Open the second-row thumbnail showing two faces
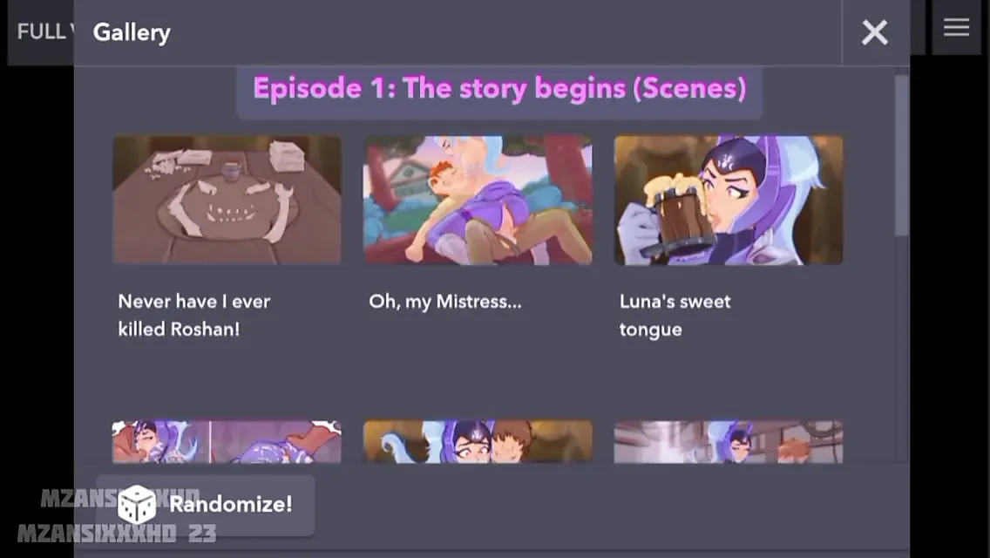Viewport: 990px width, 558px height. pyautogui.click(x=478, y=442)
